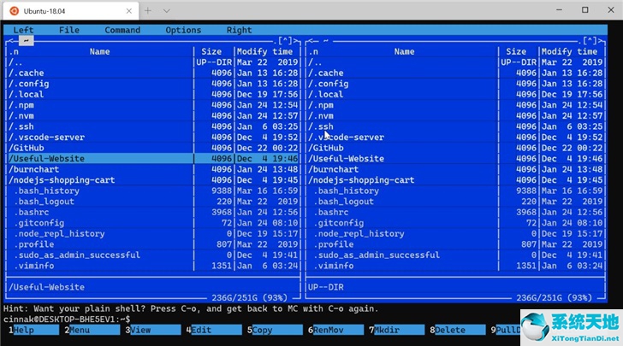
Task: Minimize the terminal window
Action: (559, 10)
